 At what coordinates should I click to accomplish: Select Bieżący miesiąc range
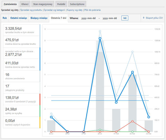pos(39,18)
